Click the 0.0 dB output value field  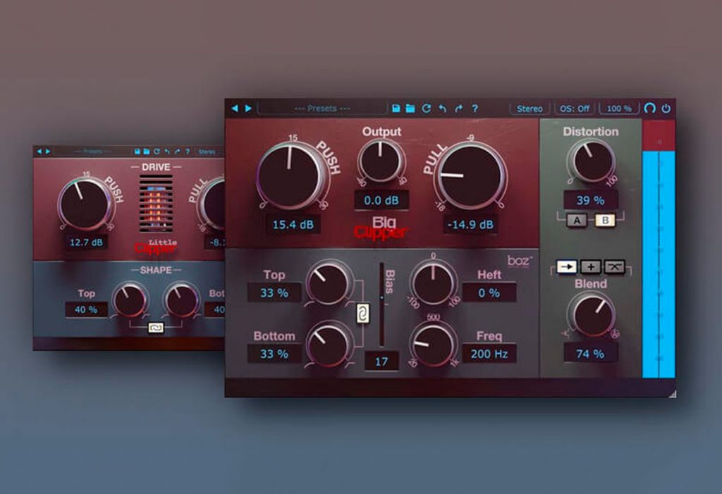[381, 200]
